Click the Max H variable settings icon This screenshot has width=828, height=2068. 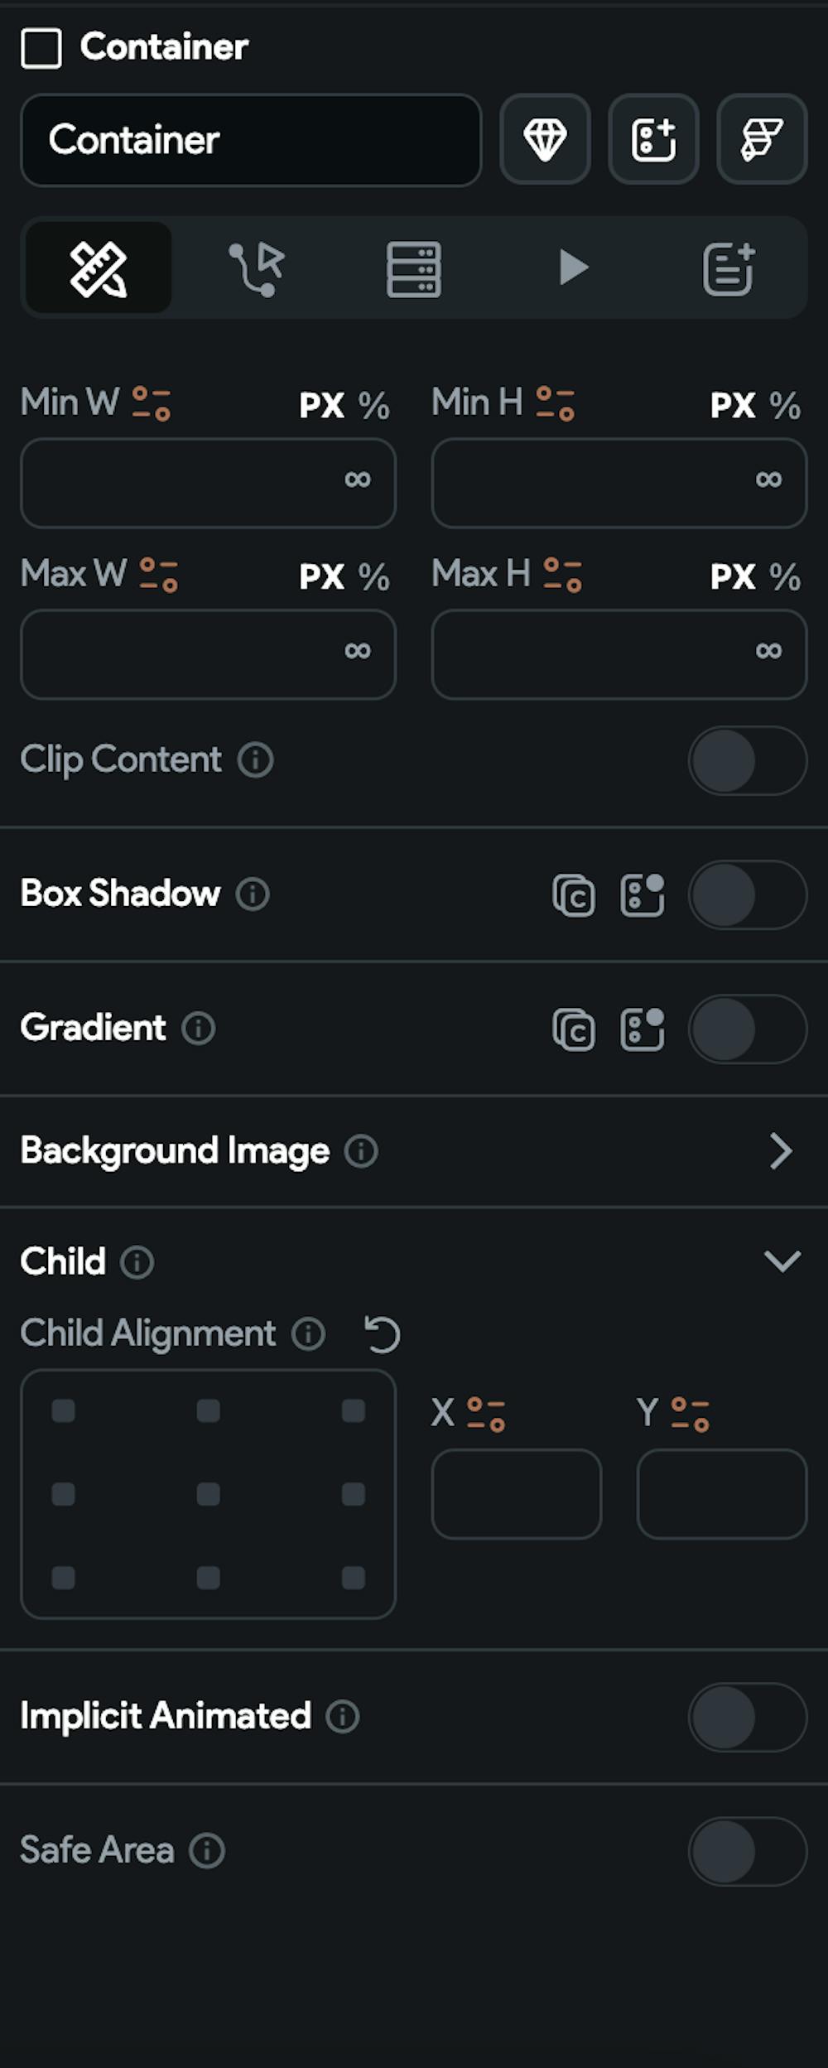[x=562, y=575]
